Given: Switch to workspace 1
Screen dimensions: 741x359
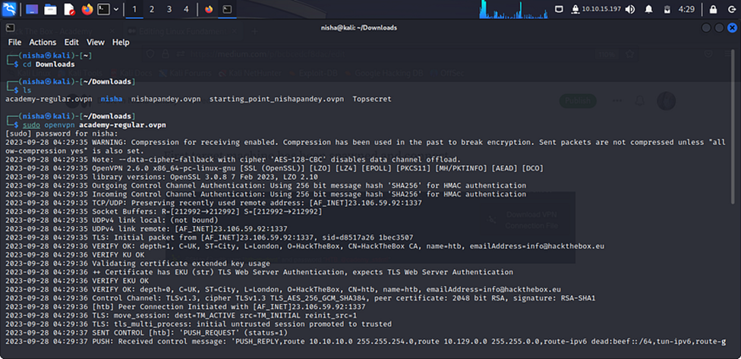Looking at the screenshot, I should coord(134,9).
